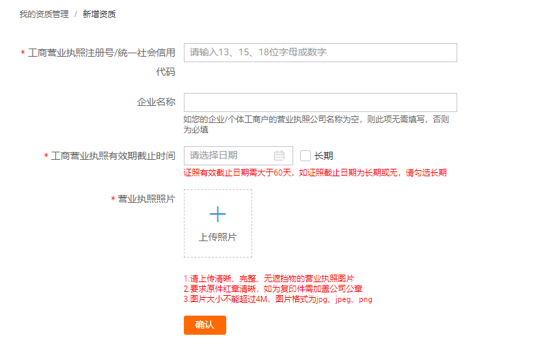Click the 企业名称 label
The height and width of the screenshot is (345, 557).
point(156,102)
